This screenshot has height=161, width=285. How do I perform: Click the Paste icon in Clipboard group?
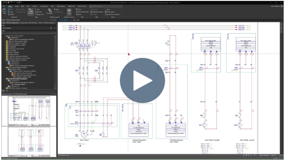click(x=4, y=11)
